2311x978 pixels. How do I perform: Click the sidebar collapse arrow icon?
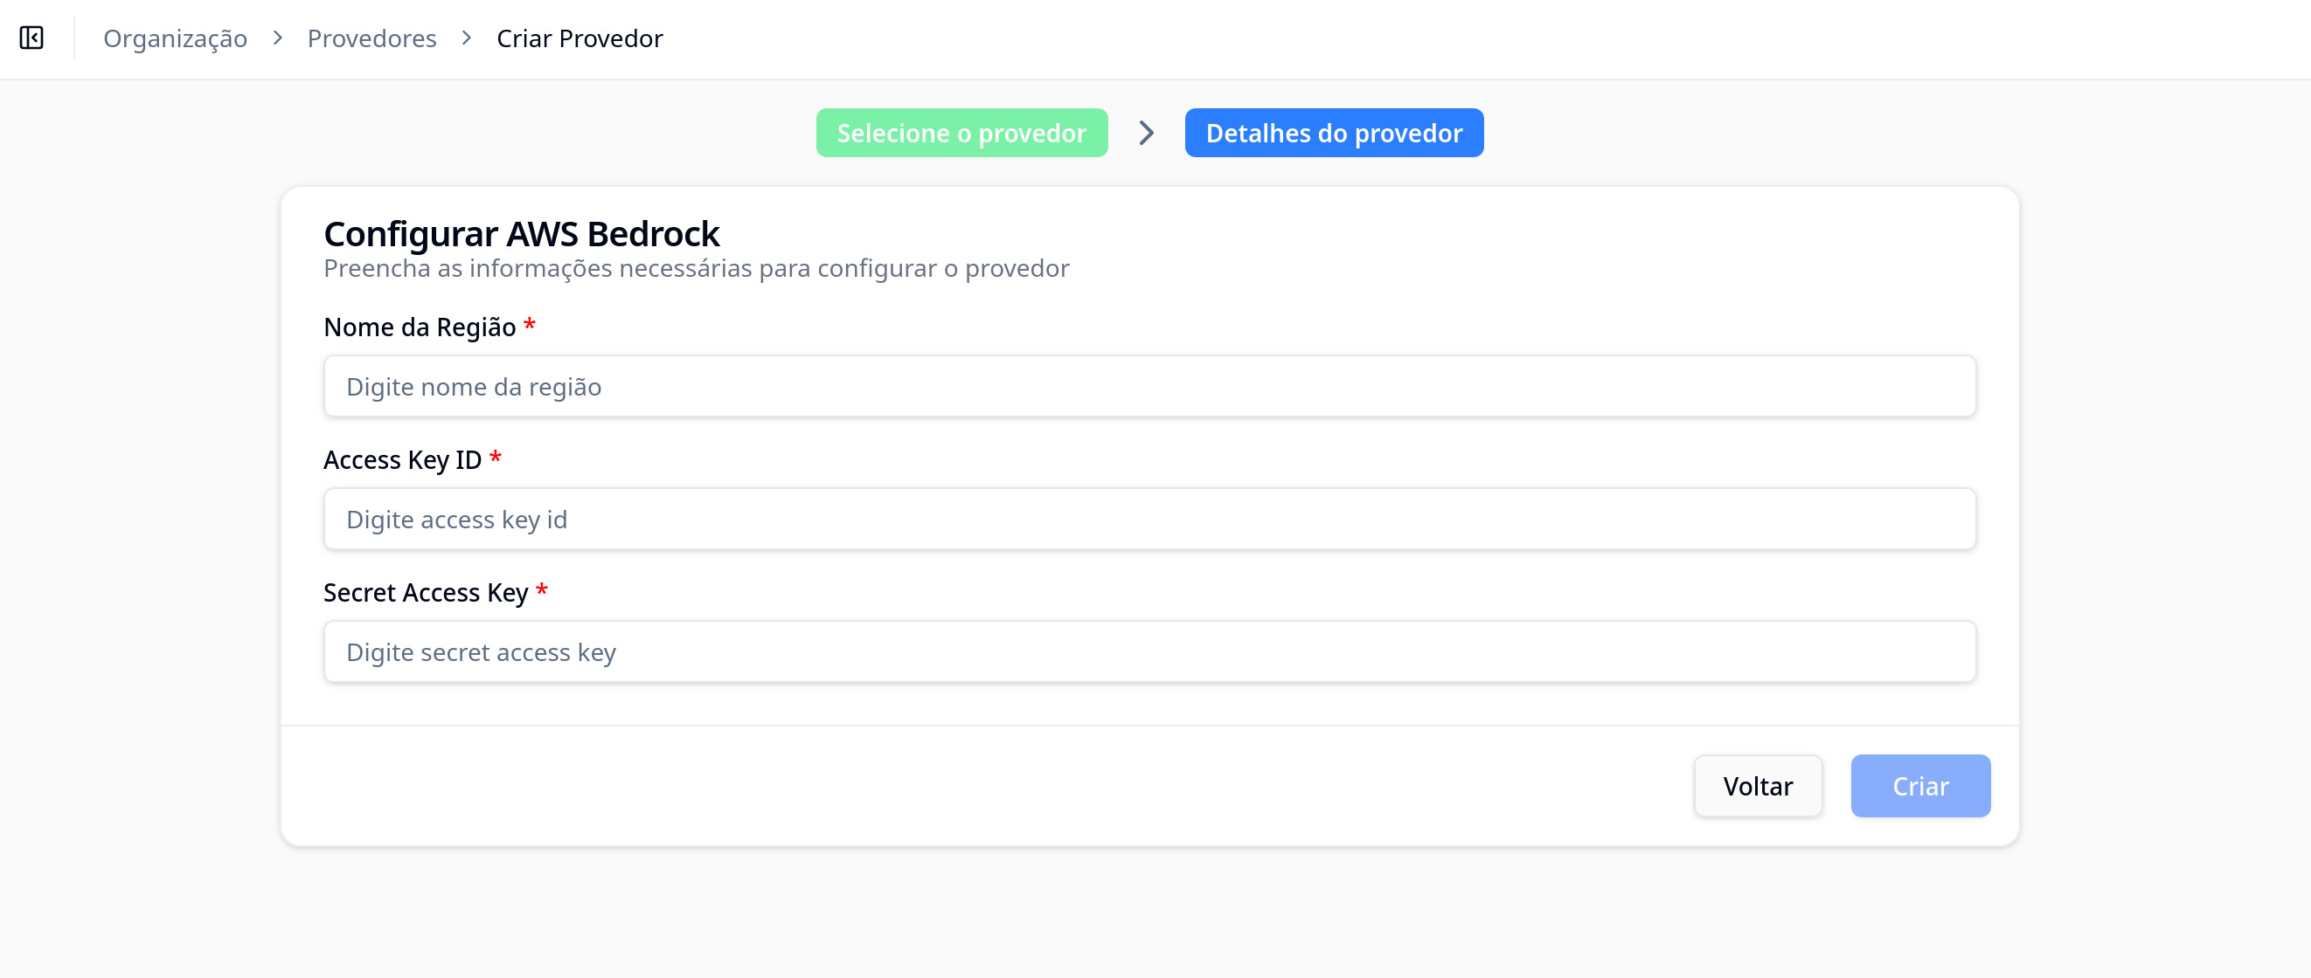pos(32,38)
